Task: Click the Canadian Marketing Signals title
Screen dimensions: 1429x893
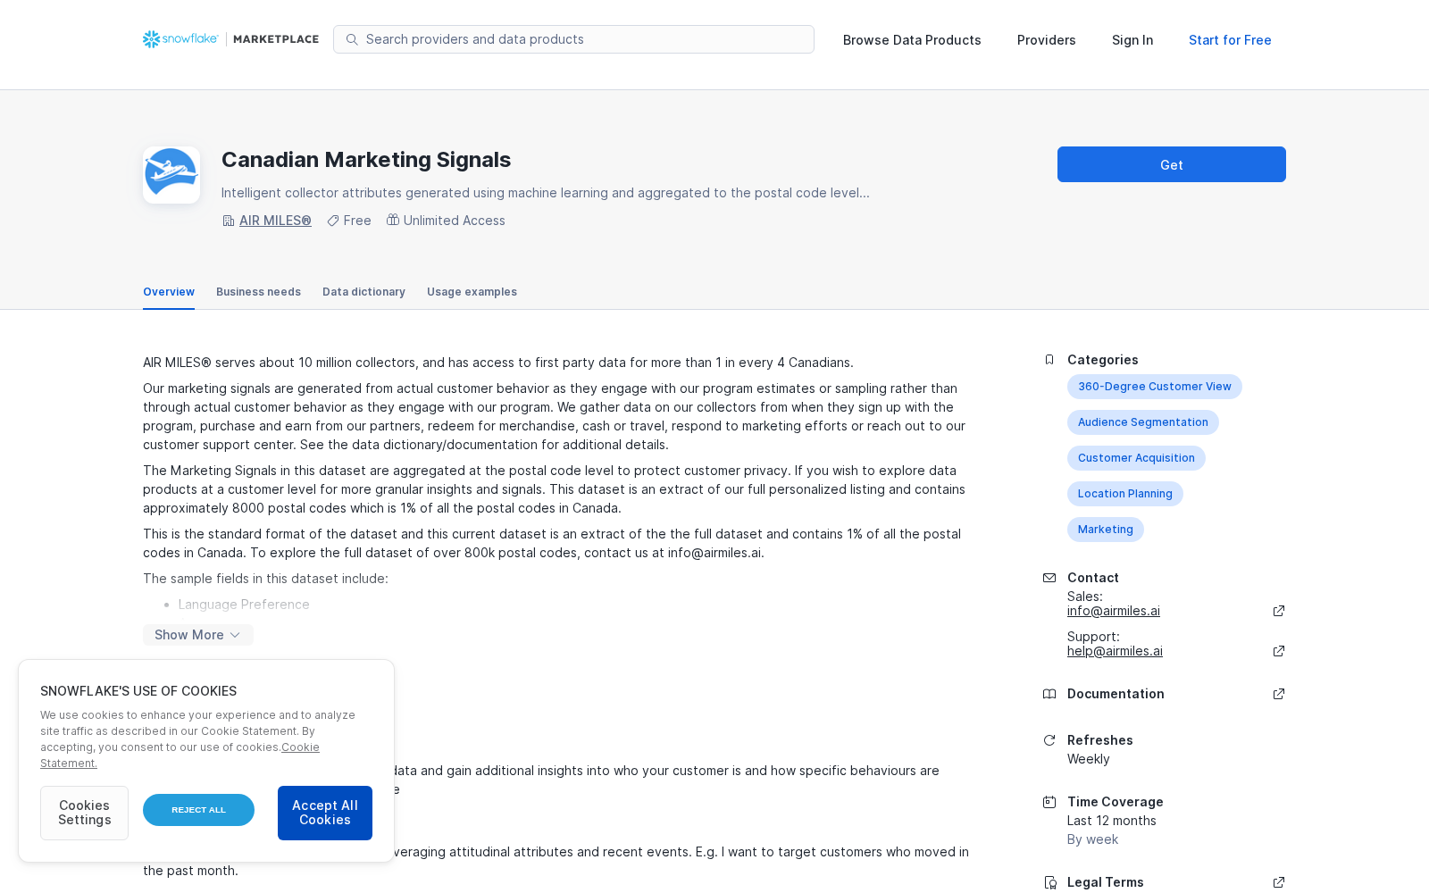Action: pyautogui.click(x=366, y=160)
